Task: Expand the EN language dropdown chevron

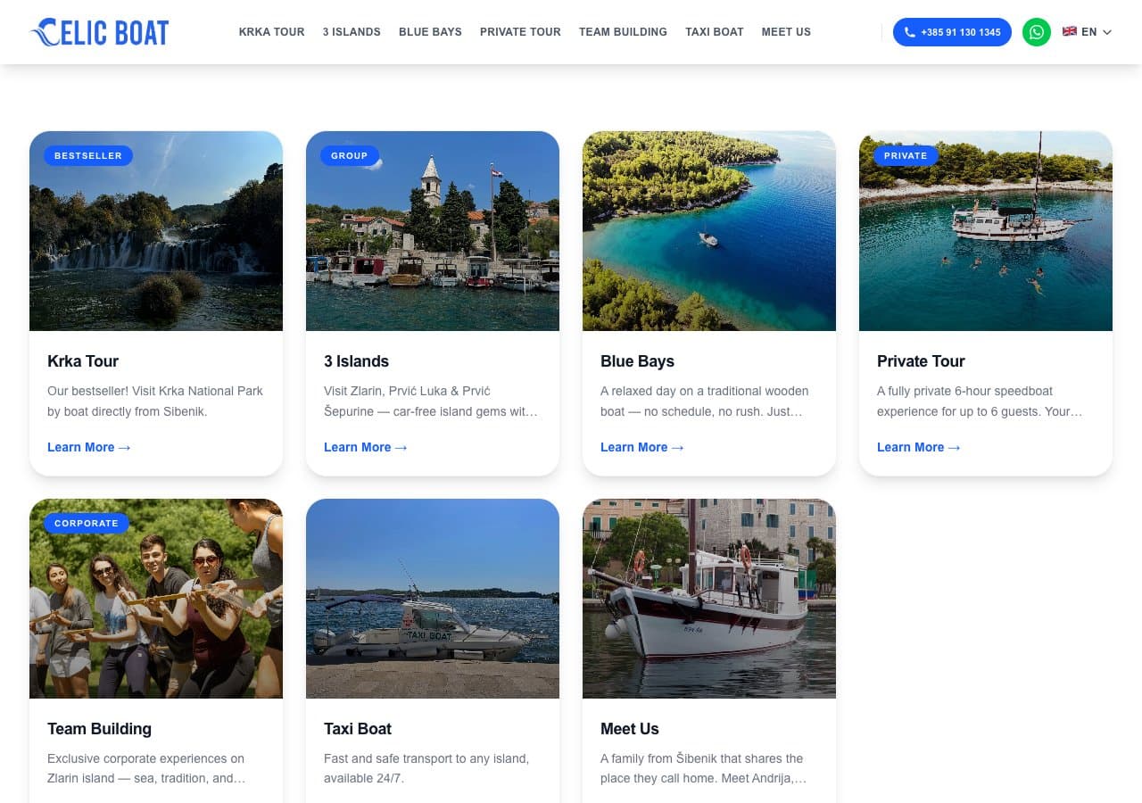Action: click(x=1107, y=32)
